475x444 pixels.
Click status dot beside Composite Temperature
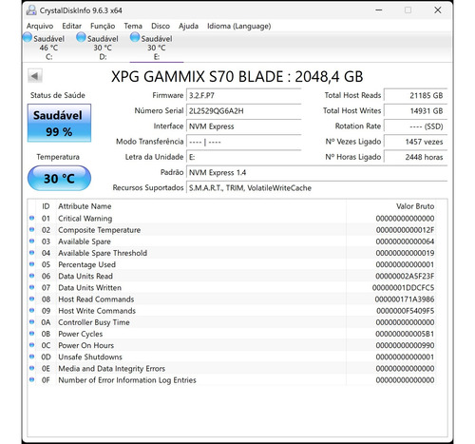coord(31,229)
